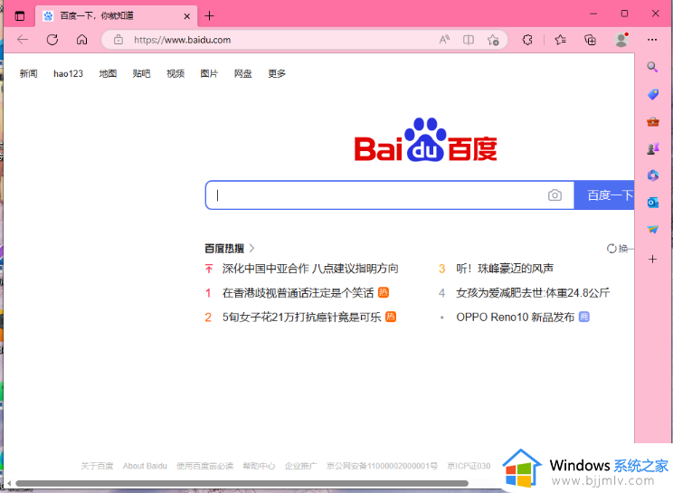
Task: Open sidebar Outlook icon
Action: click(653, 202)
